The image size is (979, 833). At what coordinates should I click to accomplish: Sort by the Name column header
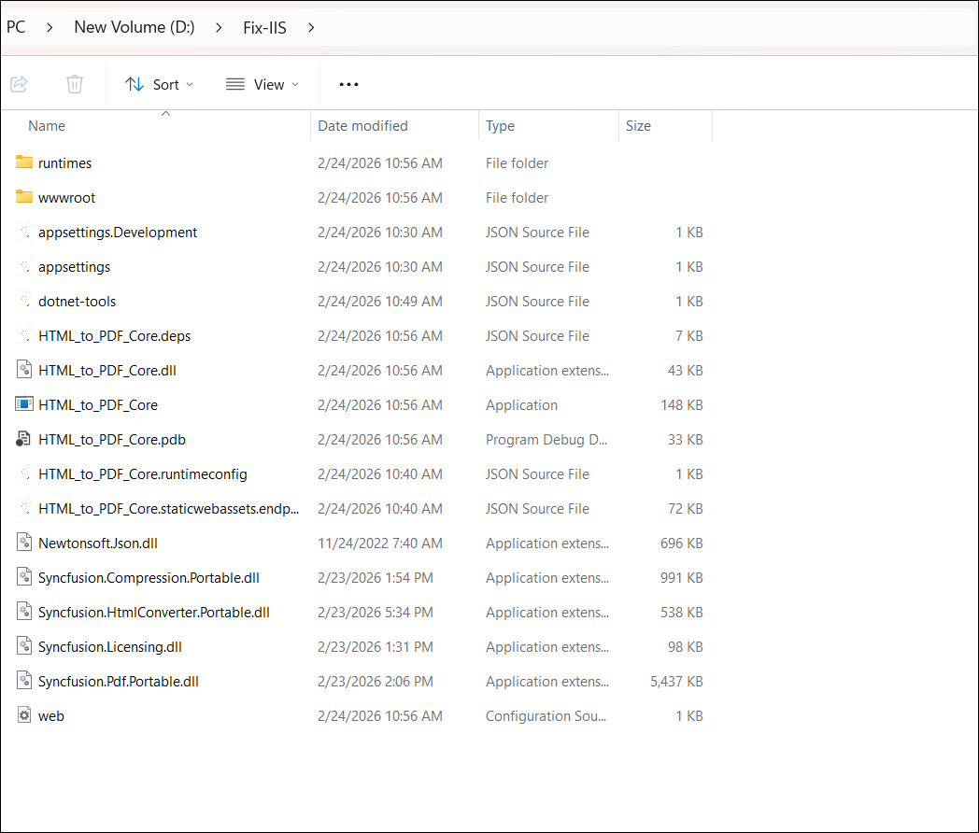47,125
